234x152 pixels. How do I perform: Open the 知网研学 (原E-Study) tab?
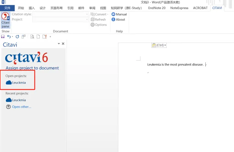[x=126, y=8]
